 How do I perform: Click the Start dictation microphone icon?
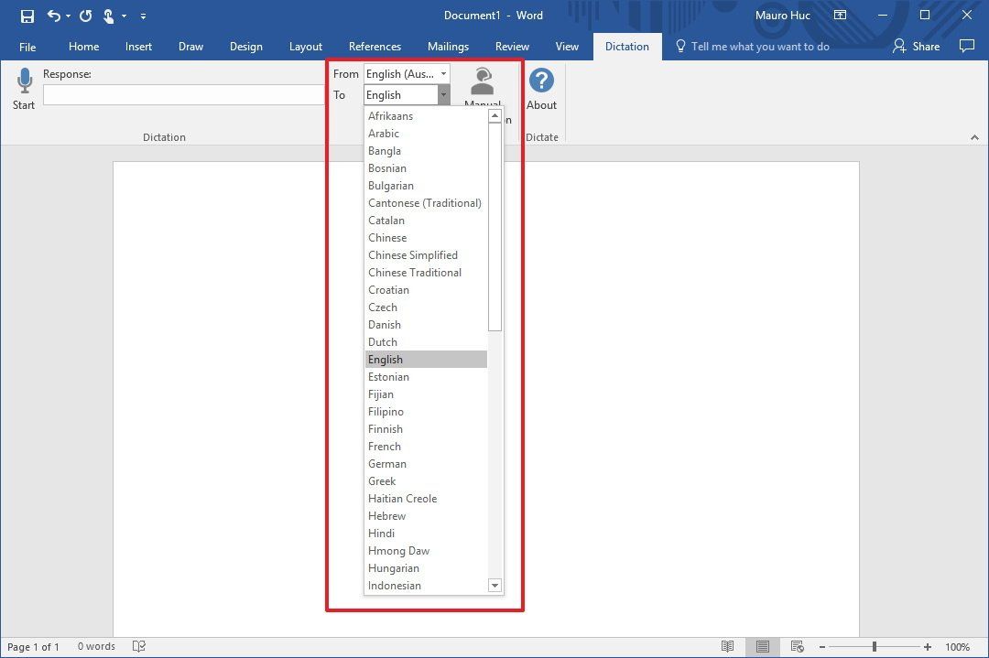coord(23,81)
